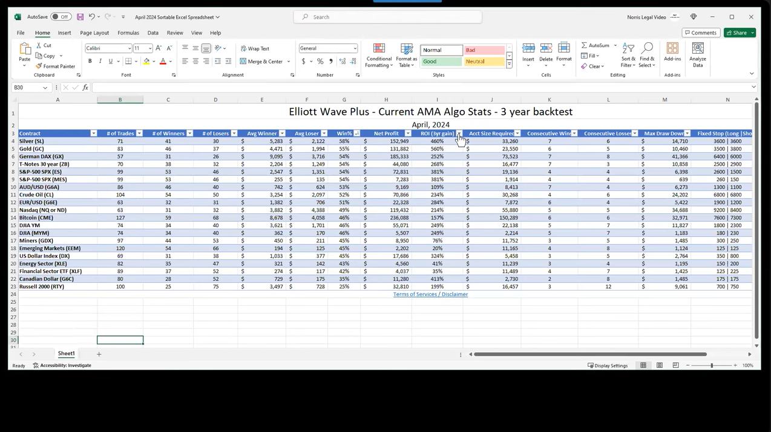Viewport: 771px width, 432px height.
Task: Toggle Underline formatting
Action: pyautogui.click(x=111, y=61)
